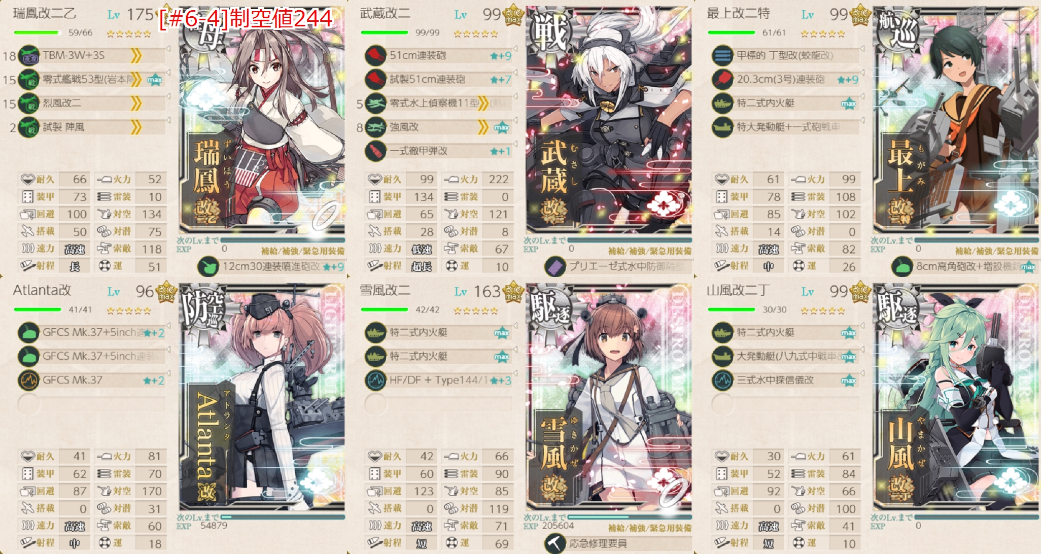This screenshot has height=554, width=1041.
Task: Select the HF/DF + Type144 sonar icon
Action: (x=375, y=380)
